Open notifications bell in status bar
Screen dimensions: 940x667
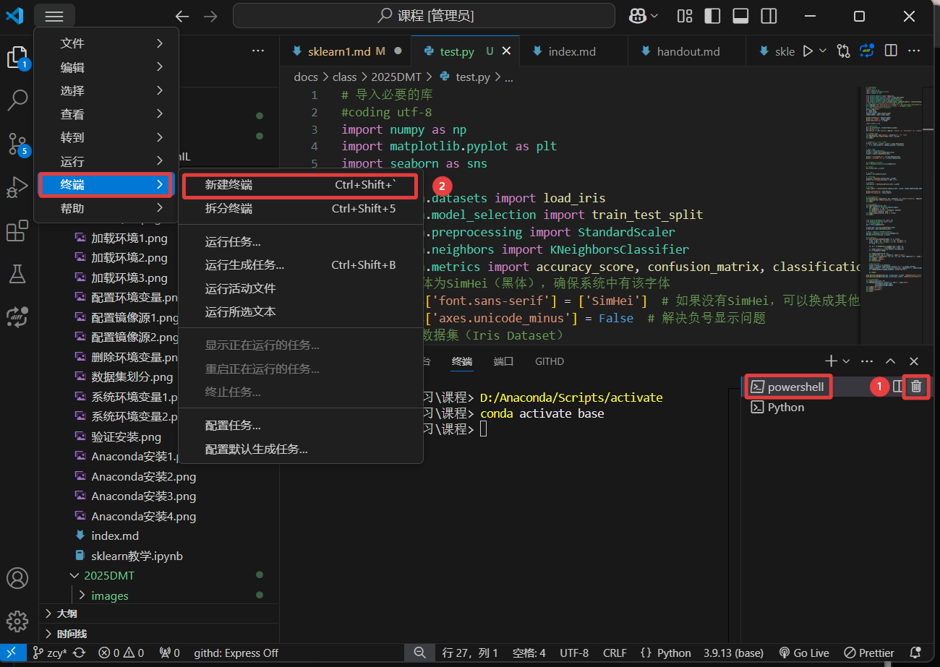(916, 653)
